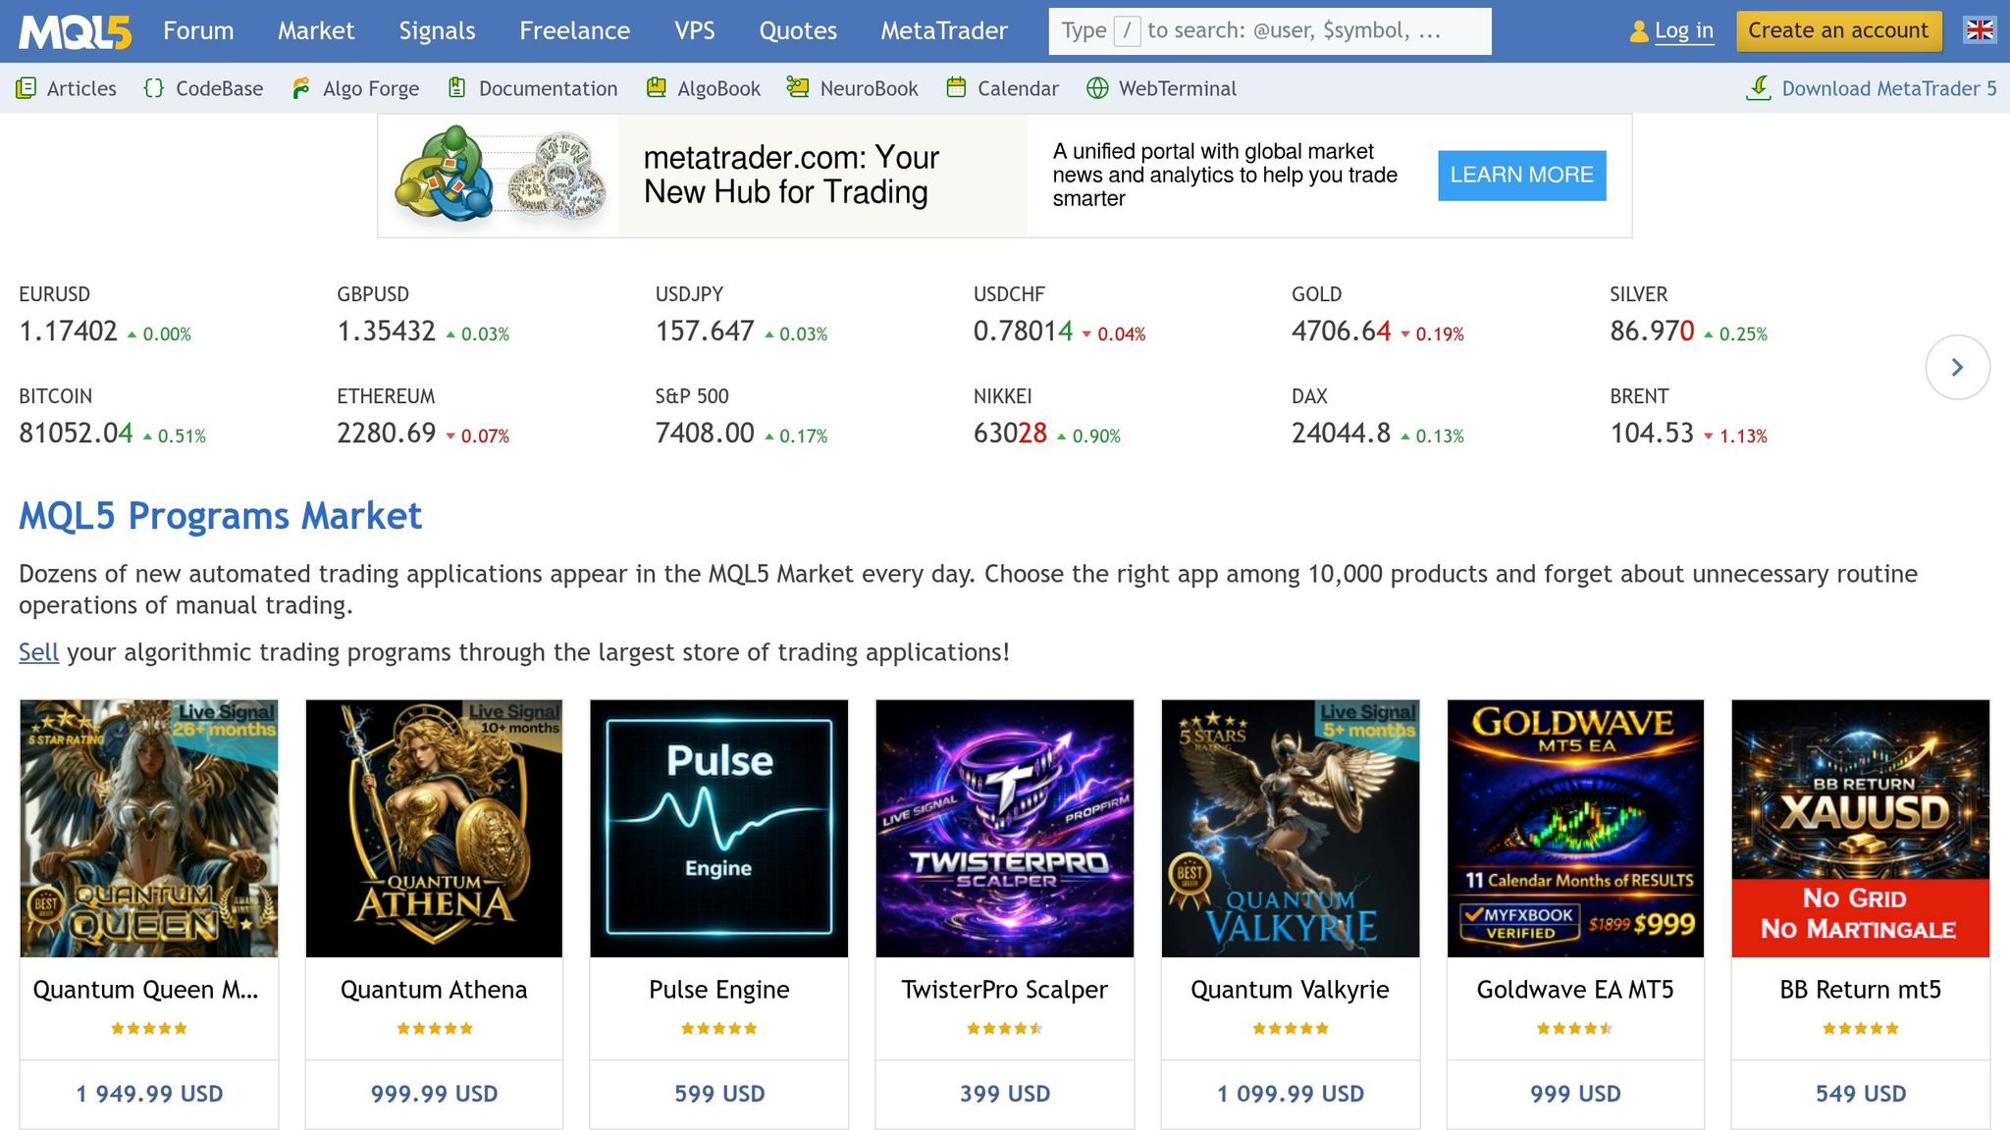Image resolution: width=2010 pixels, height=1130 pixels.
Task: Open BB Return XAUUSD product thumbnail
Action: [1861, 828]
